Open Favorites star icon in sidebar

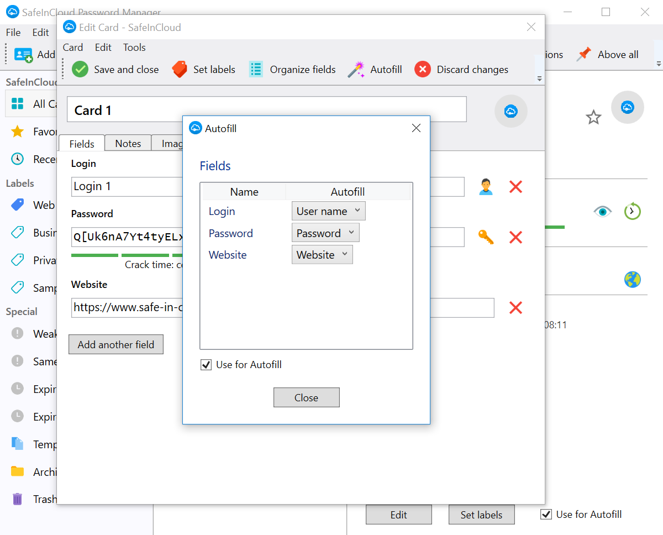point(18,132)
